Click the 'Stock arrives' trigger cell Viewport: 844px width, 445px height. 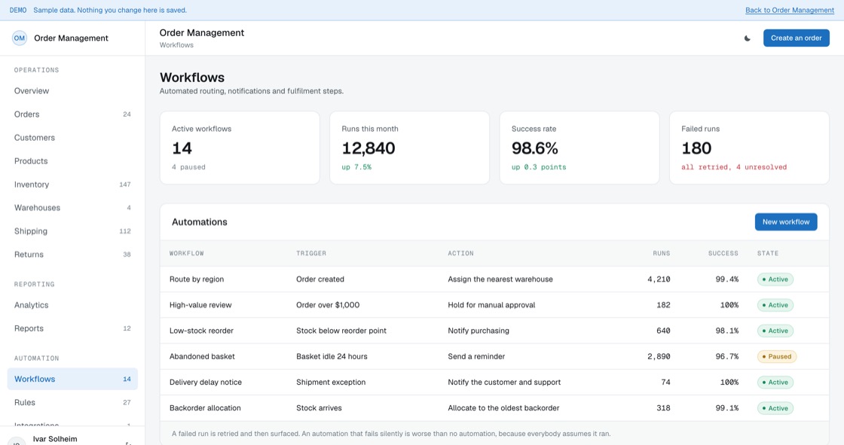pyautogui.click(x=319, y=408)
